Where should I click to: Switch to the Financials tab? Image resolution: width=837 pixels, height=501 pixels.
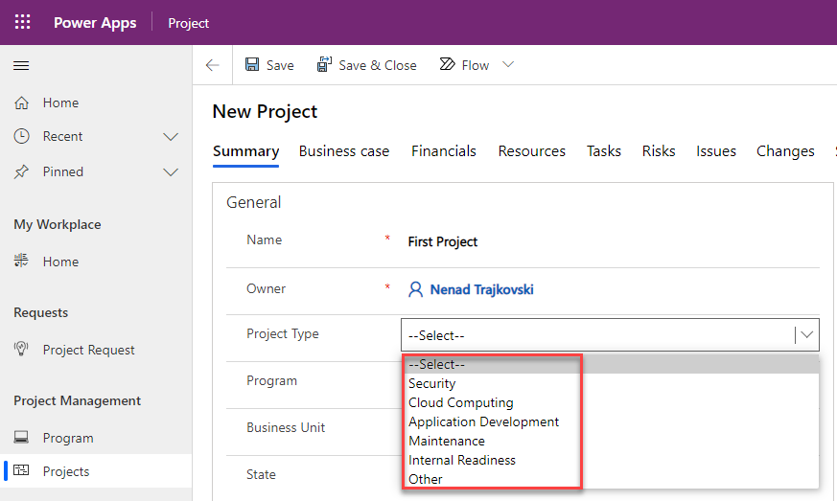pyautogui.click(x=443, y=151)
